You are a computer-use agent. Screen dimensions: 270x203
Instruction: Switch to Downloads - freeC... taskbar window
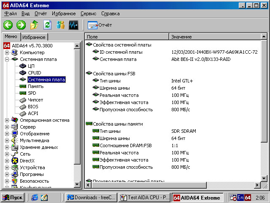click(x=91, y=198)
